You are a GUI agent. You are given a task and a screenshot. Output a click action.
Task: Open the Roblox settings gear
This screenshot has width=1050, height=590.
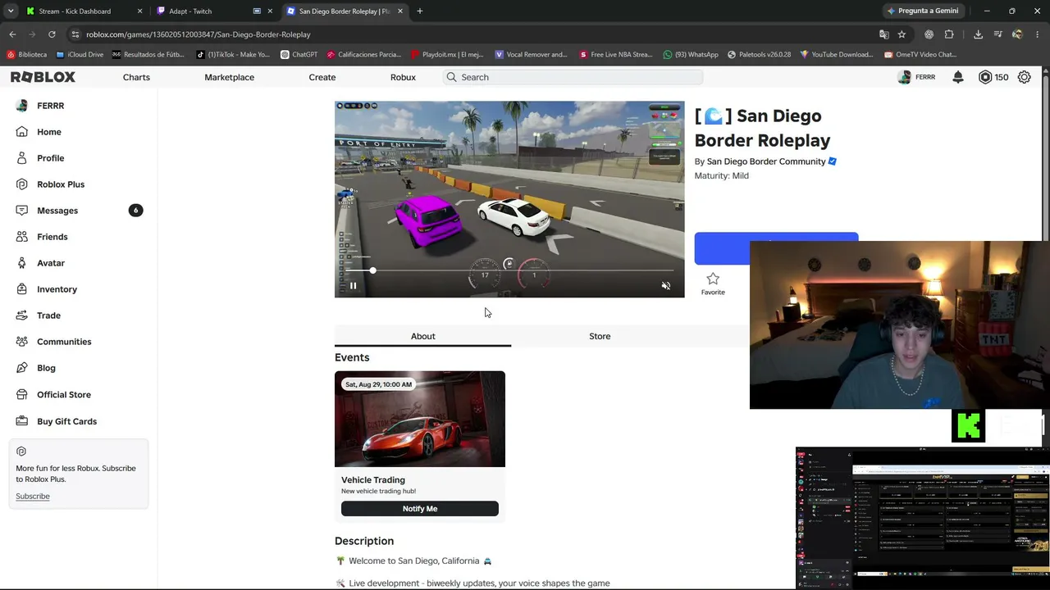click(x=1024, y=77)
